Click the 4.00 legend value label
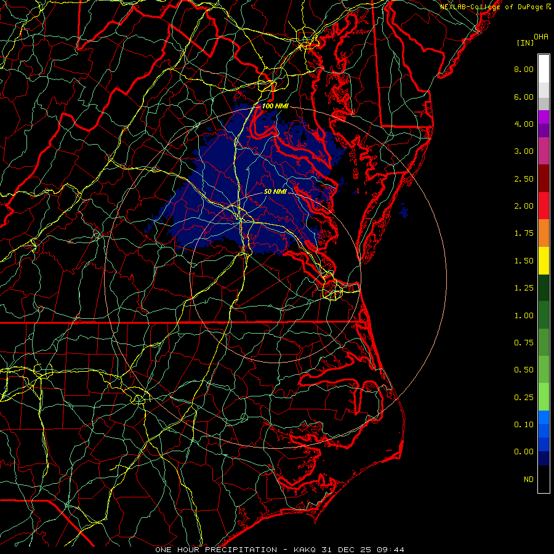The image size is (554, 554). pyautogui.click(x=524, y=124)
